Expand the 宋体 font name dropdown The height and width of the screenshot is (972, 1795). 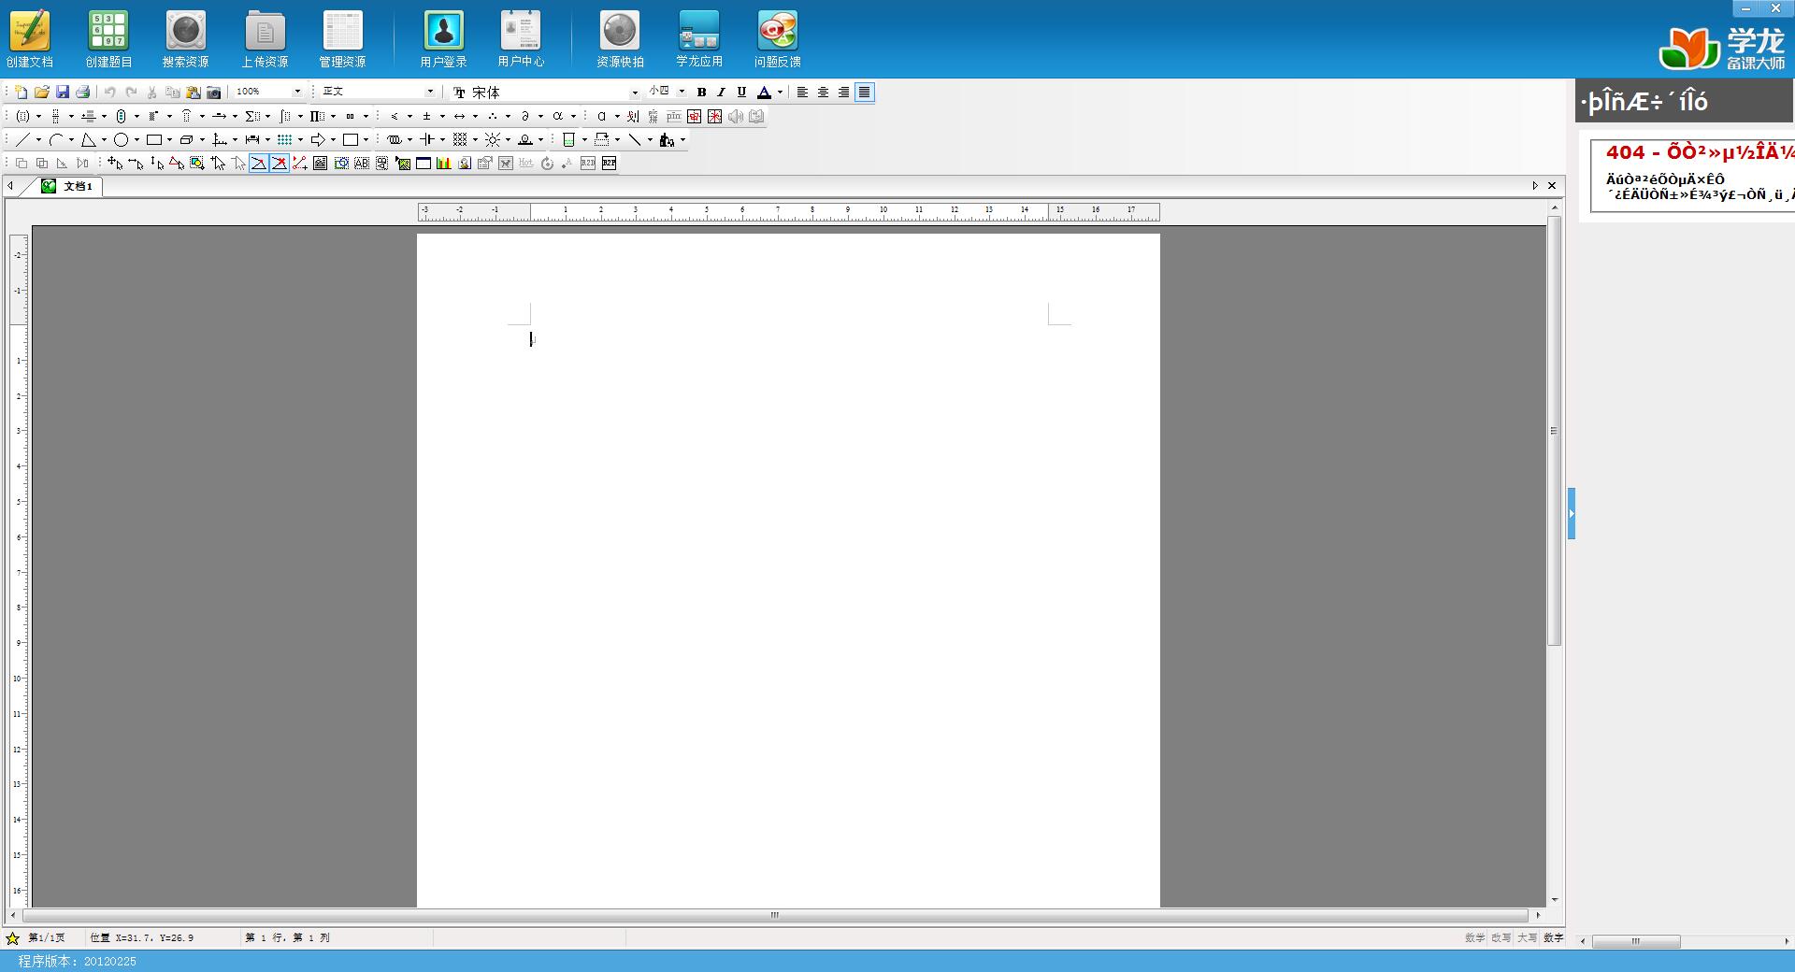pyautogui.click(x=635, y=93)
